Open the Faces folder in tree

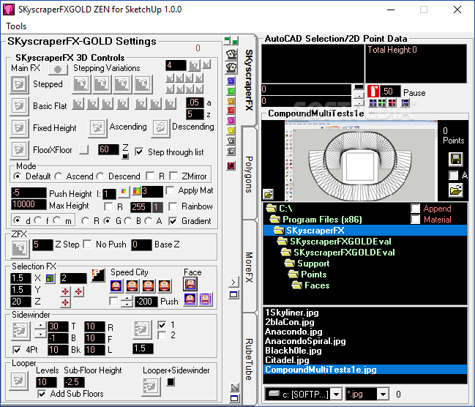[310, 285]
